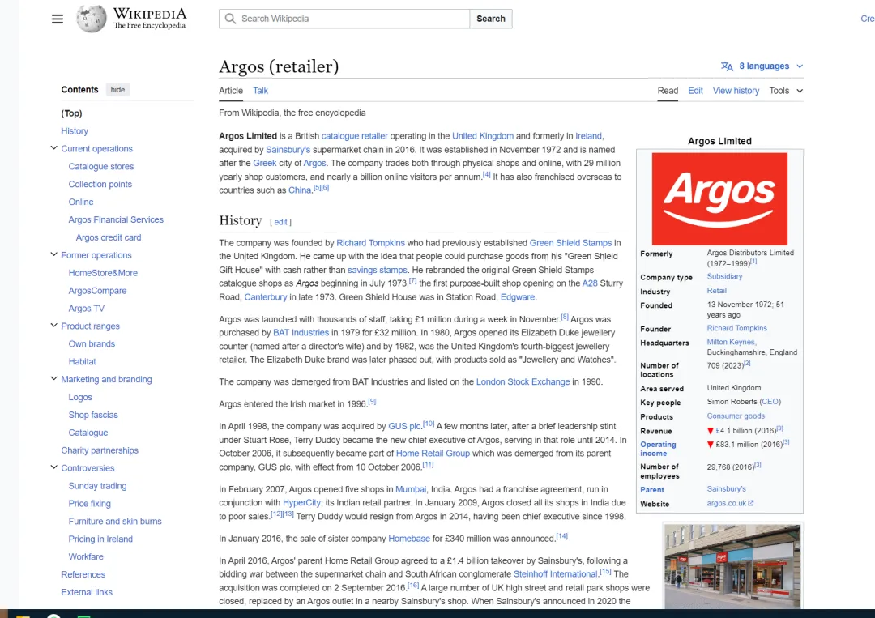Switch to the Talk tab
Viewport: 875px width, 618px height.
click(260, 91)
